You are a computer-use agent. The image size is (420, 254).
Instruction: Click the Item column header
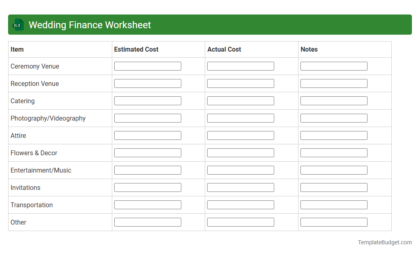[x=16, y=49]
